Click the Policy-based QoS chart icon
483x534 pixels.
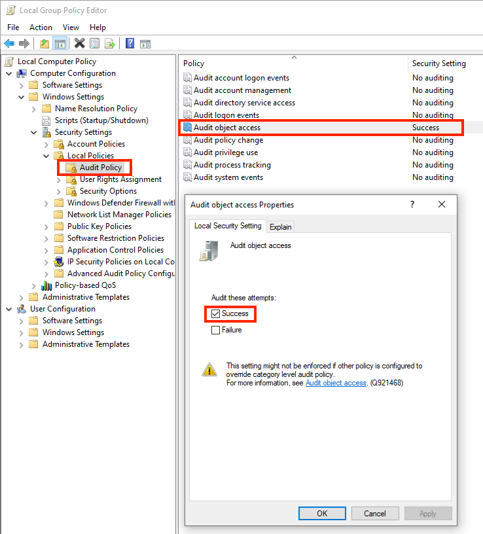tap(46, 285)
